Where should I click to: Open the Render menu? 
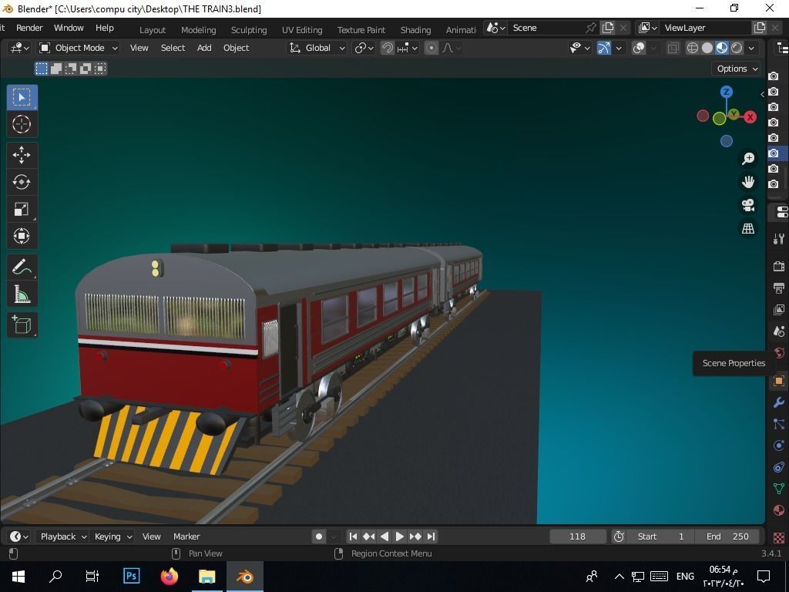click(x=29, y=28)
